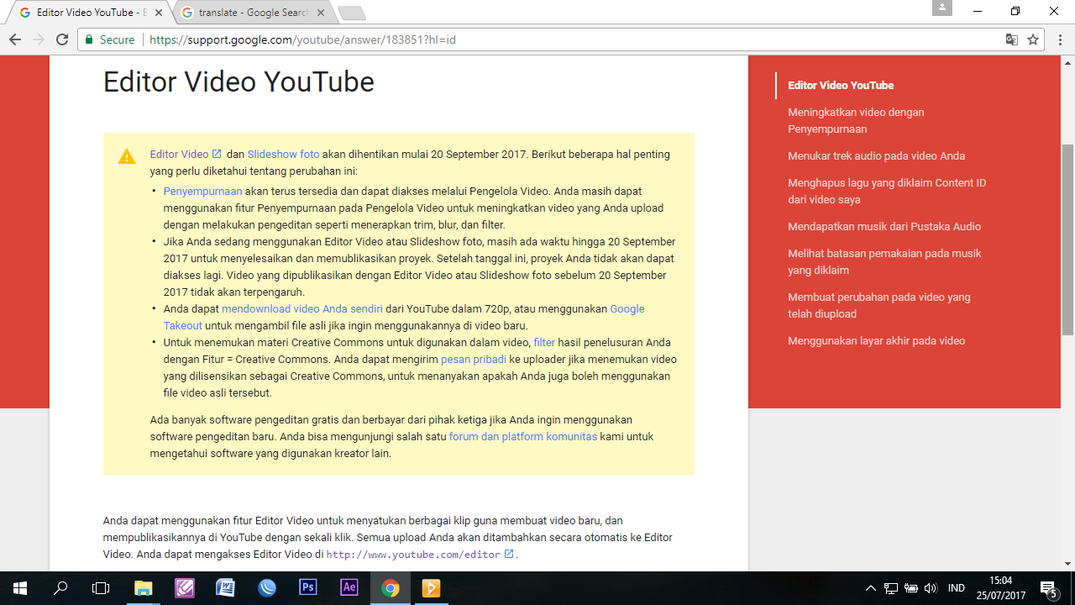Select Editor Video YouTube in the sidebar

click(x=841, y=86)
